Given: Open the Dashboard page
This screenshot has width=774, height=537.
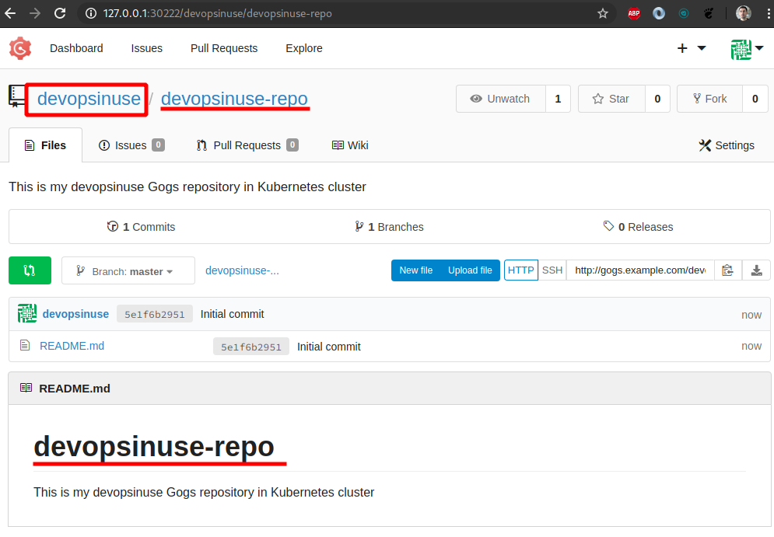Looking at the screenshot, I should coord(76,48).
